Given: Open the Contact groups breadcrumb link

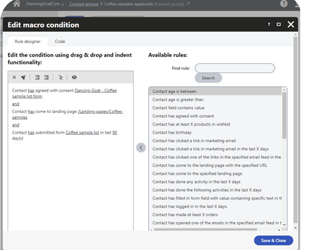Looking at the screenshot, I should tap(84, 4).
